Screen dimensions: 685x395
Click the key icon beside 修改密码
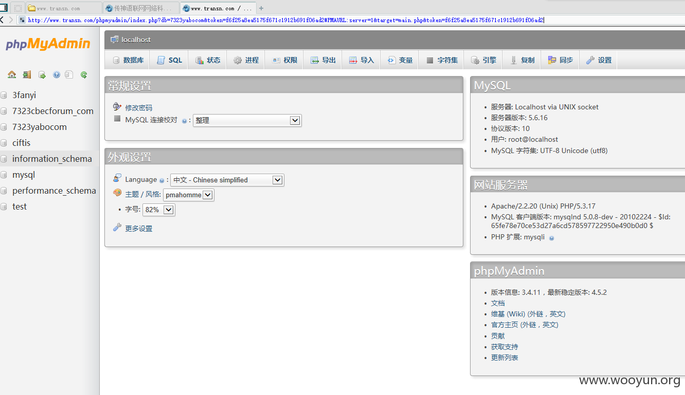coord(117,107)
